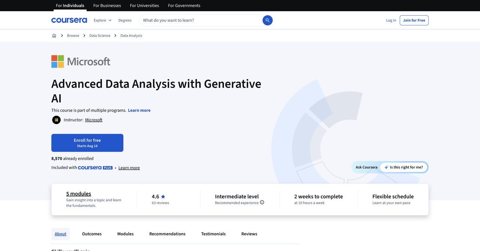This screenshot has height=251, width=480.
Task: Click the Microsoft instructor avatar icon
Action: (56, 120)
